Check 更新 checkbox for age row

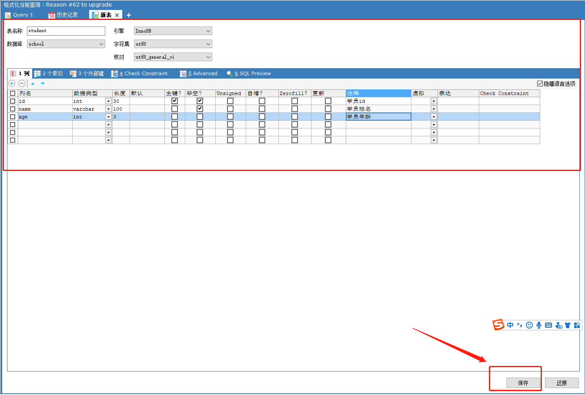[328, 116]
